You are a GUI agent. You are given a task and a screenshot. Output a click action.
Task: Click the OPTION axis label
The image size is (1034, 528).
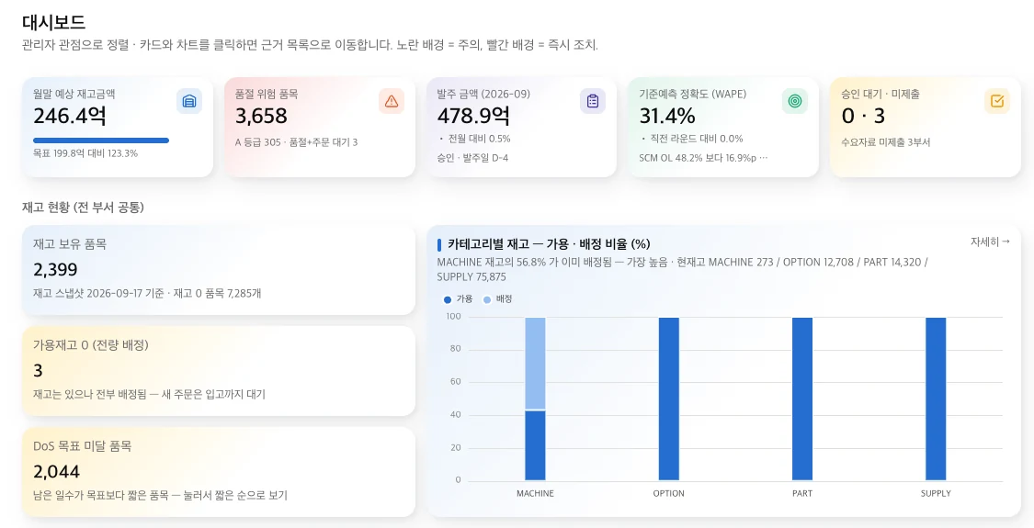669,493
